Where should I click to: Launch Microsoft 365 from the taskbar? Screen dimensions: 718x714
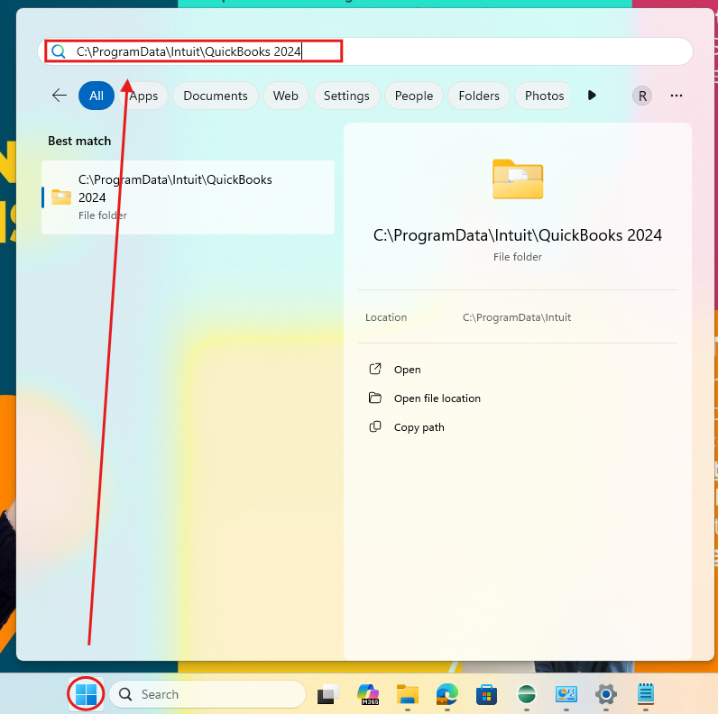368,695
